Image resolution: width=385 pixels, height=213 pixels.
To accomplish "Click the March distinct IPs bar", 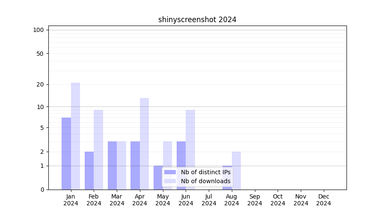I will pos(112,165).
